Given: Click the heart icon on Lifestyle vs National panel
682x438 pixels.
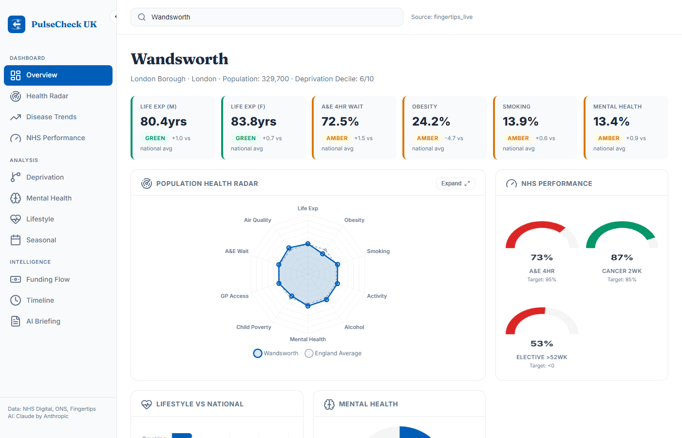Looking at the screenshot, I should [x=146, y=403].
